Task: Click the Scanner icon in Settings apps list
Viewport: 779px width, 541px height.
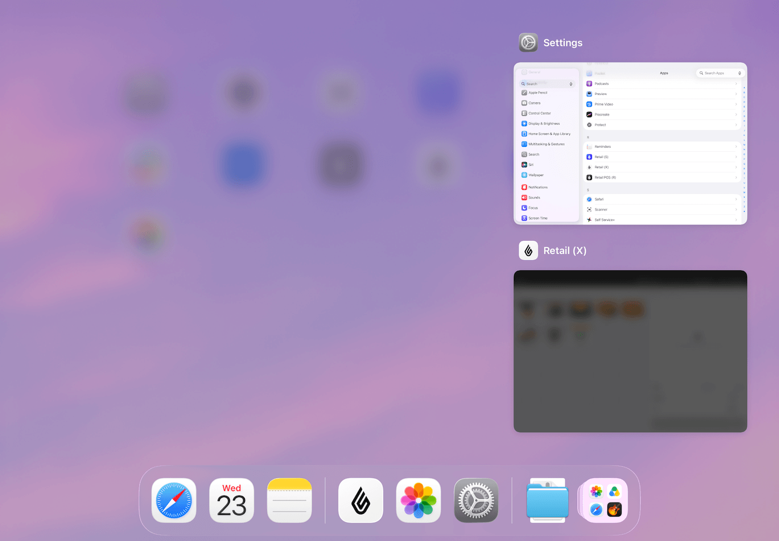Action: (589, 210)
